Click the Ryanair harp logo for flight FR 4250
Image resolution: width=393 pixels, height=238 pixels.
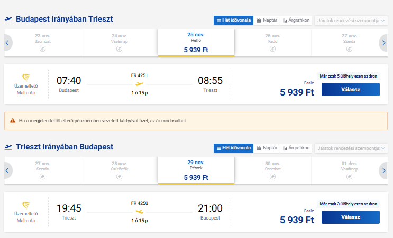tap(26, 205)
